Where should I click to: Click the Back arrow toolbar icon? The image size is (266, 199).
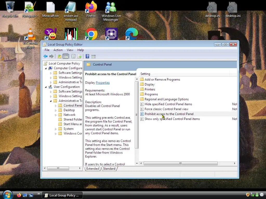click(x=45, y=56)
